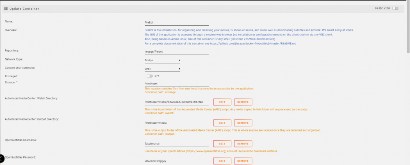
Task: Click the 'Automated Media Center: Watch Directory:' label
Action: coord(32,98)
